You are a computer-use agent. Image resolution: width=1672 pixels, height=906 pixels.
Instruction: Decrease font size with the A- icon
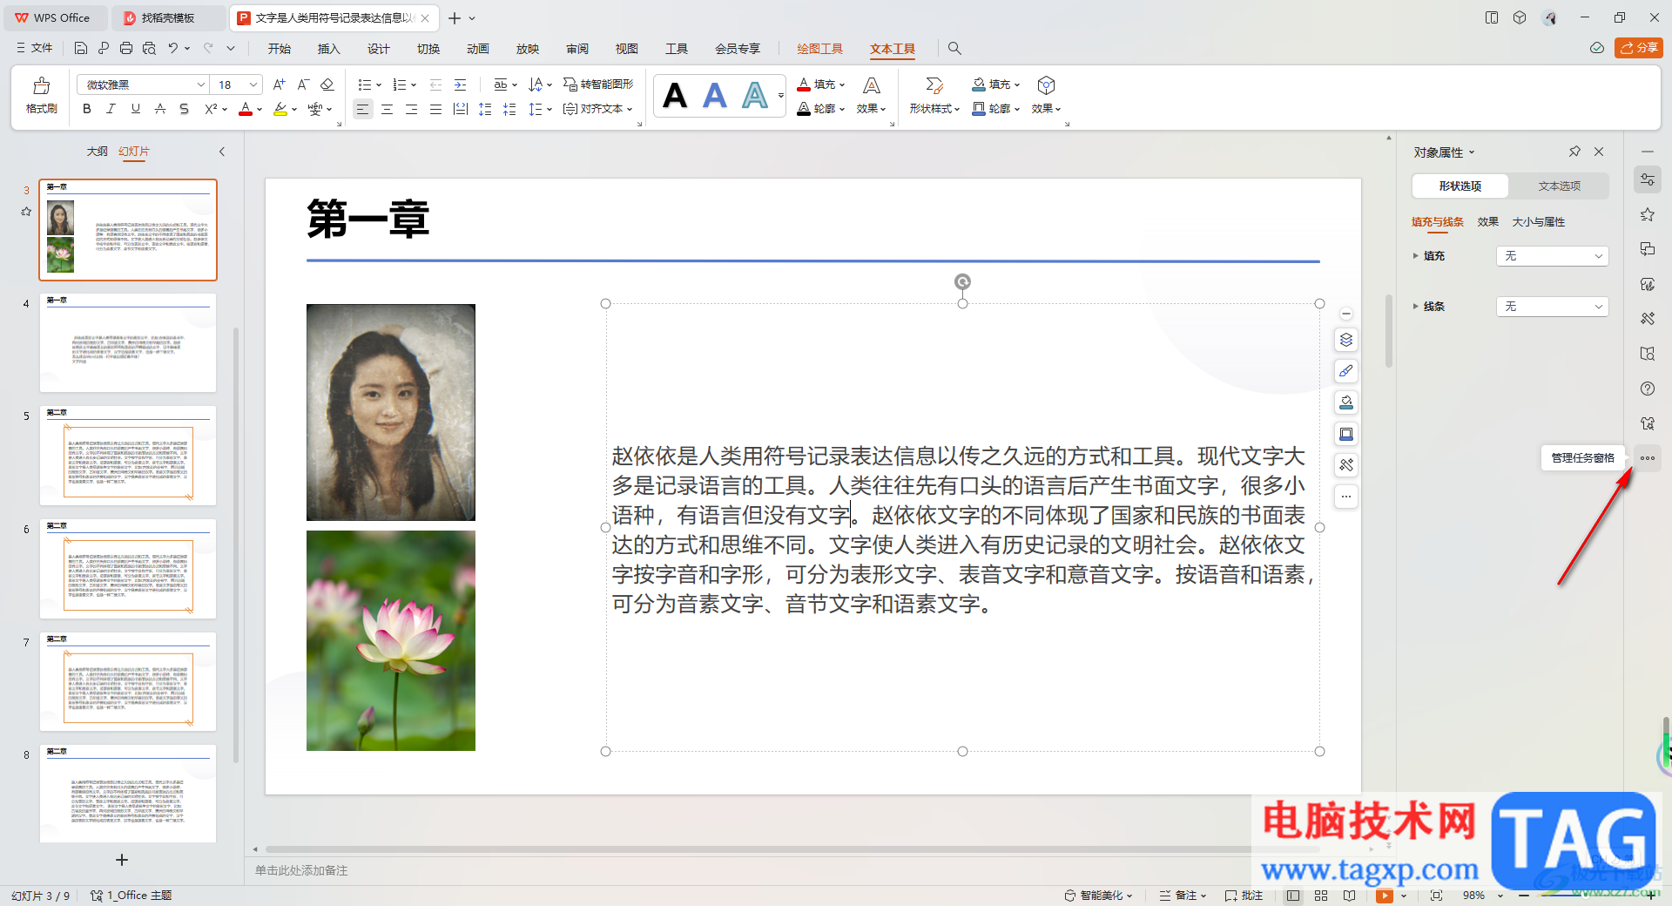(303, 85)
